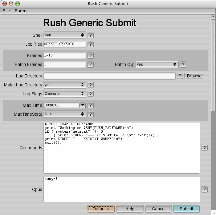Click the Cpus help button

[205, 189]
